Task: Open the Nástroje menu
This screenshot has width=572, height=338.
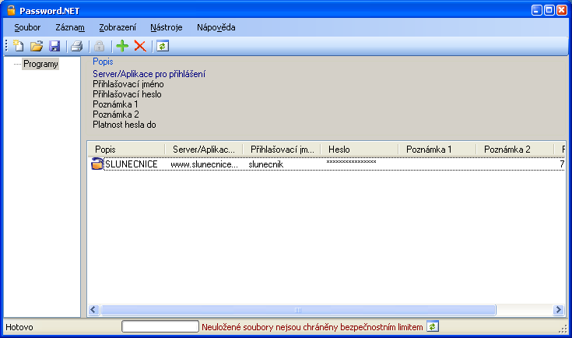Action: pyautogui.click(x=167, y=27)
